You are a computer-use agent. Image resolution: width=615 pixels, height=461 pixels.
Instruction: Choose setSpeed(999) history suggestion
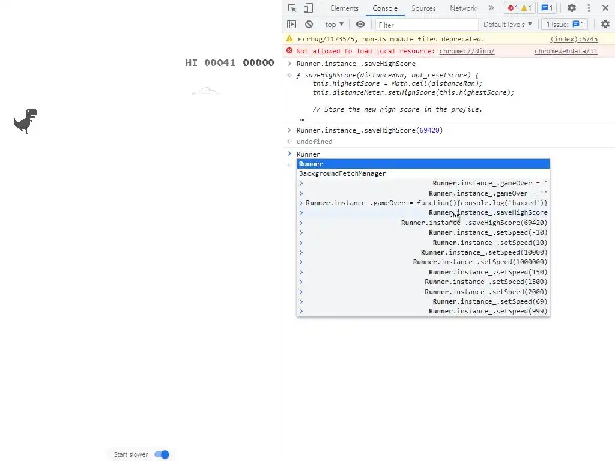(x=423, y=312)
